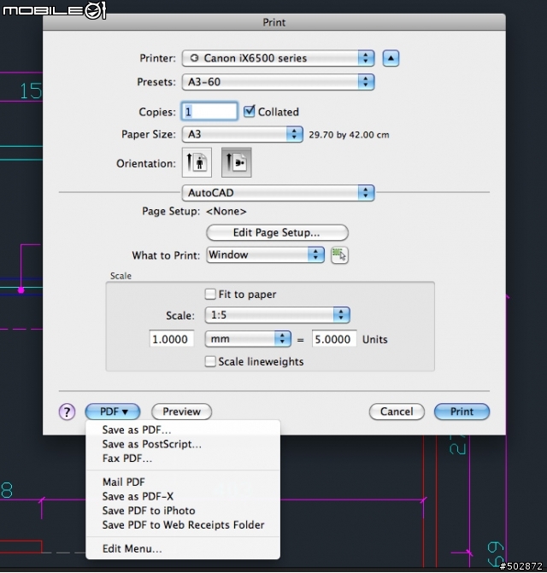Screen dimensions: 547x573
Task: Click the 1.0000 scale value field
Action: pos(172,339)
